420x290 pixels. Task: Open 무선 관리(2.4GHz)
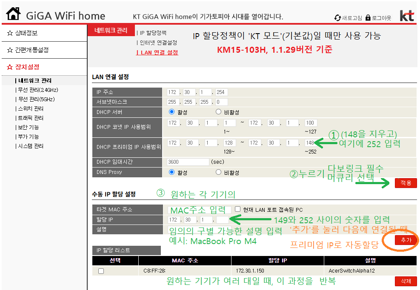37,90
